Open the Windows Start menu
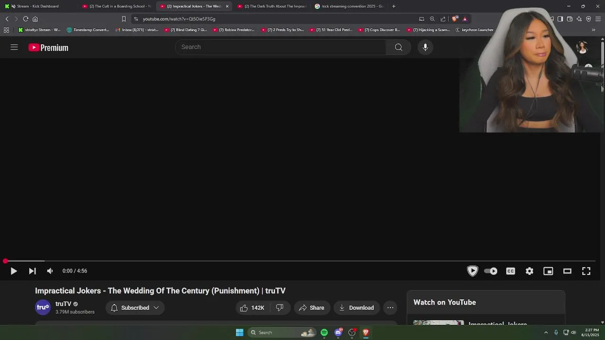The width and height of the screenshot is (605, 340). click(240, 332)
